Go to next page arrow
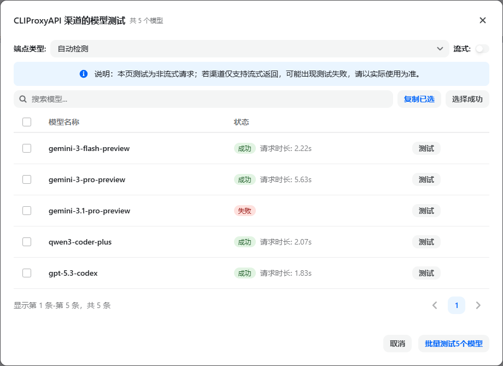The height and width of the screenshot is (366, 503). click(x=478, y=305)
